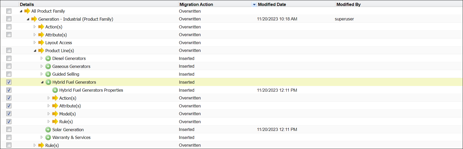This screenshot has width=463, height=149.
Task: Select the Generation - Industrial (Product Family) item
Action: point(76,19)
